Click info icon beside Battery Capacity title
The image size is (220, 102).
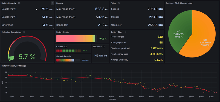click(x=19, y=3)
